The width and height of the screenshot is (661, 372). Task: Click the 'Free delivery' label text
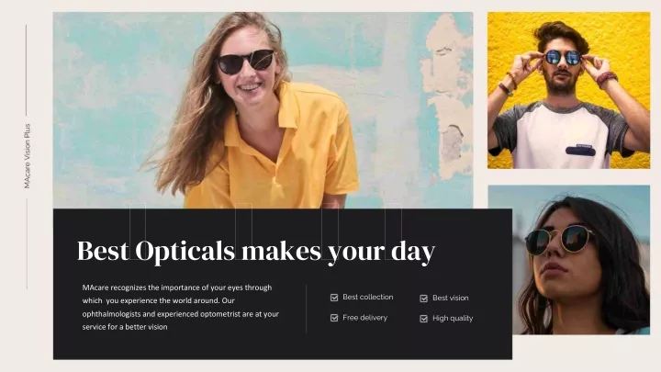[x=364, y=318]
